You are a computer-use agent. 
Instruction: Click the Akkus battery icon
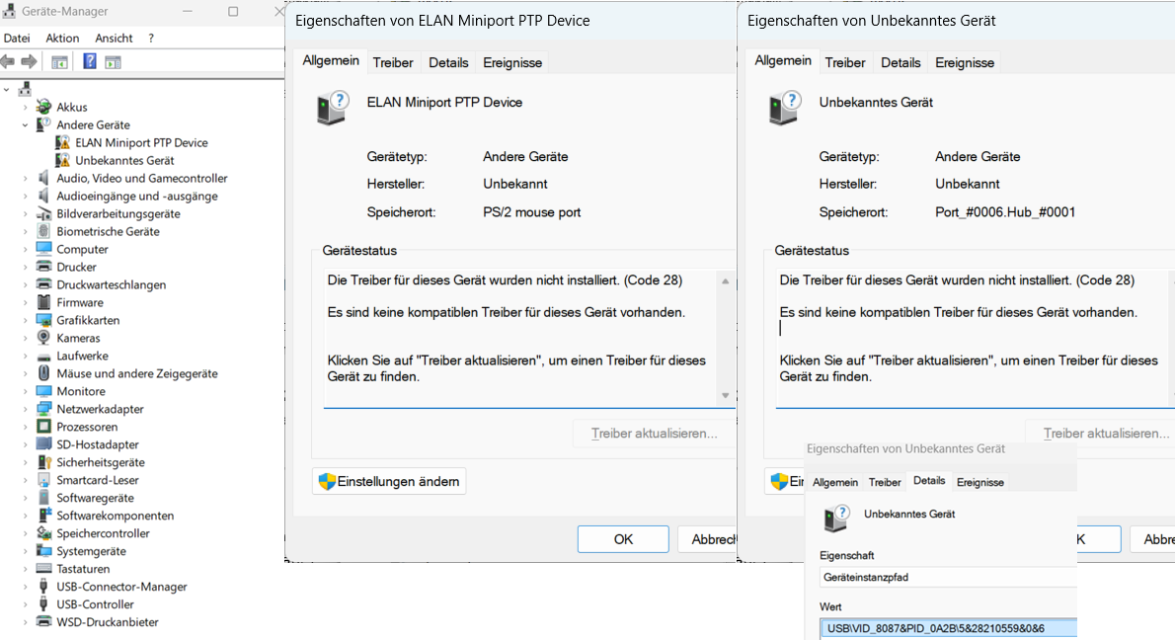coord(44,107)
